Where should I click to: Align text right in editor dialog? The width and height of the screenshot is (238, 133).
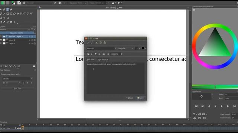[108, 54]
